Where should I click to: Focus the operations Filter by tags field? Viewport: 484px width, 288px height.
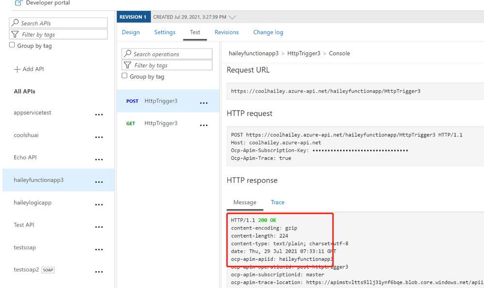[x=167, y=65]
